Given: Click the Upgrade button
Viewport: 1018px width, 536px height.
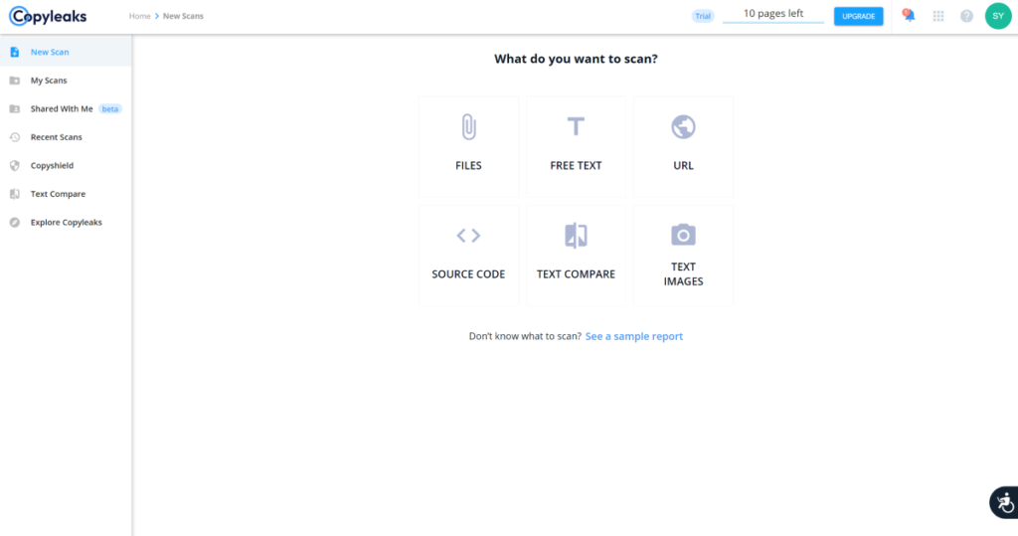Looking at the screenshot, I should pos(858,16).
